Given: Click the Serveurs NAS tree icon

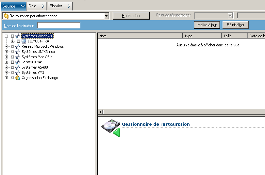Looking at the screenshot, I should coord(18,62).
